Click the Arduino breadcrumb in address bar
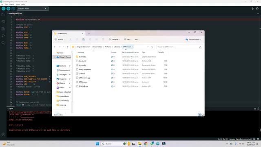This screenshot has height=147, width=261. tap(108, 47)
